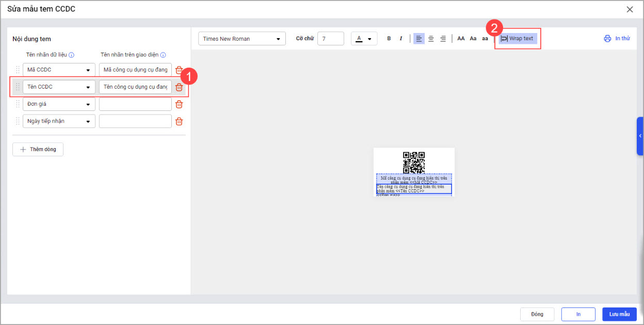Click the QR code in label preview
This screenshot has height=325, width=644.
point(414,162)
